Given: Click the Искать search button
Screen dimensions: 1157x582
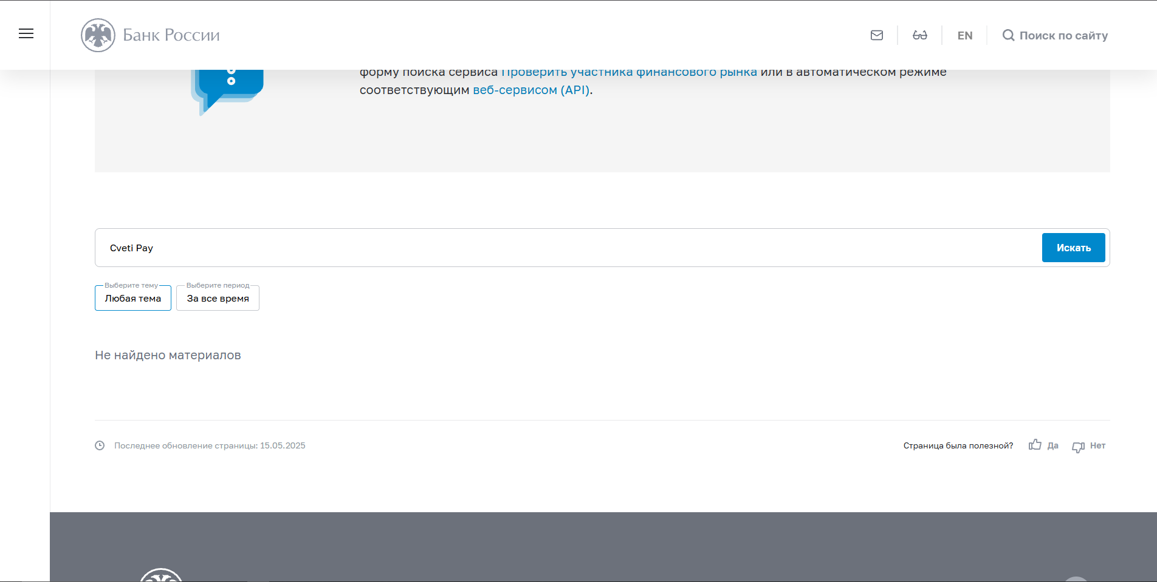Looking at the screenshot, I should [x=1074, y=248].
